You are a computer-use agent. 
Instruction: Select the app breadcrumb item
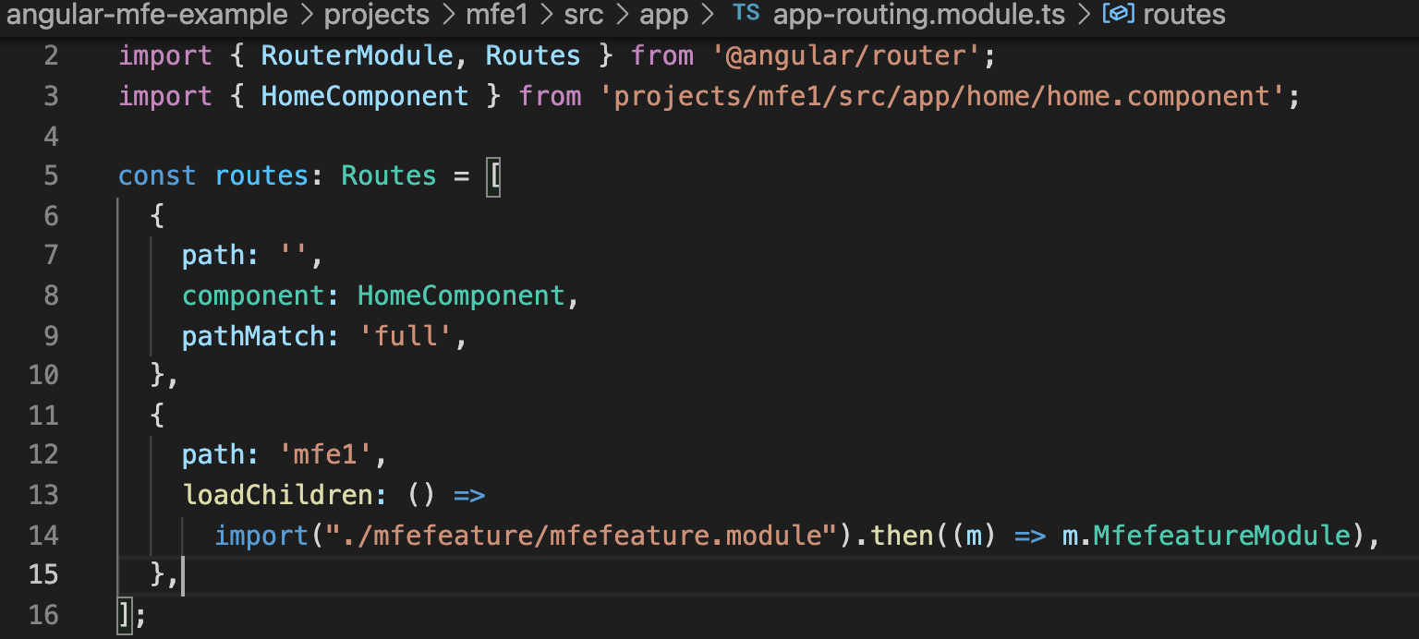point(664,15)
